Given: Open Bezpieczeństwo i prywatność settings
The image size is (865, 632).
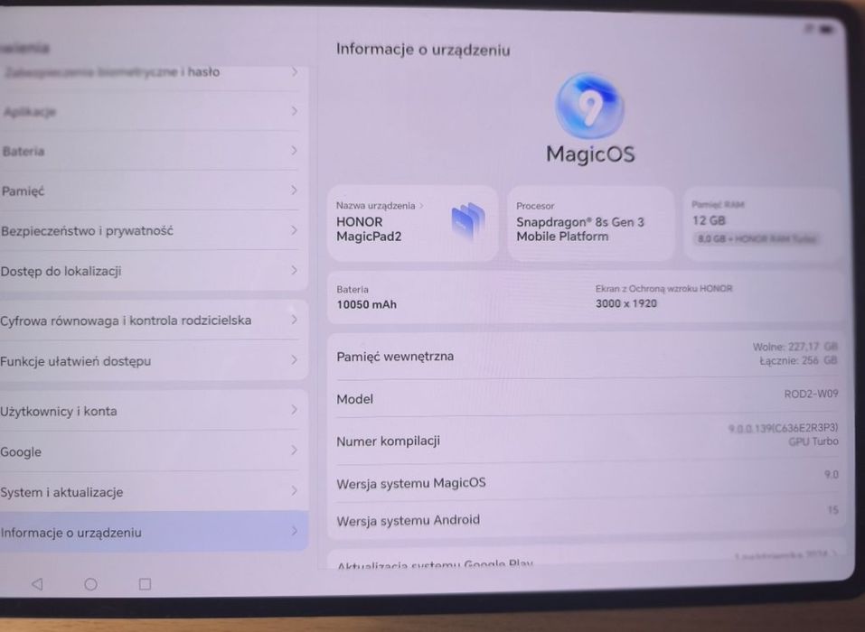Looking at the screenshot, I should point(152,230).
